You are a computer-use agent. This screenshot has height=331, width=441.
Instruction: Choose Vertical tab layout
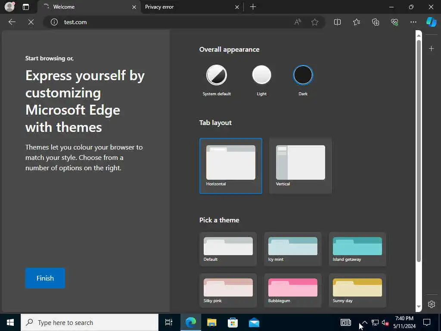[300, 166]
